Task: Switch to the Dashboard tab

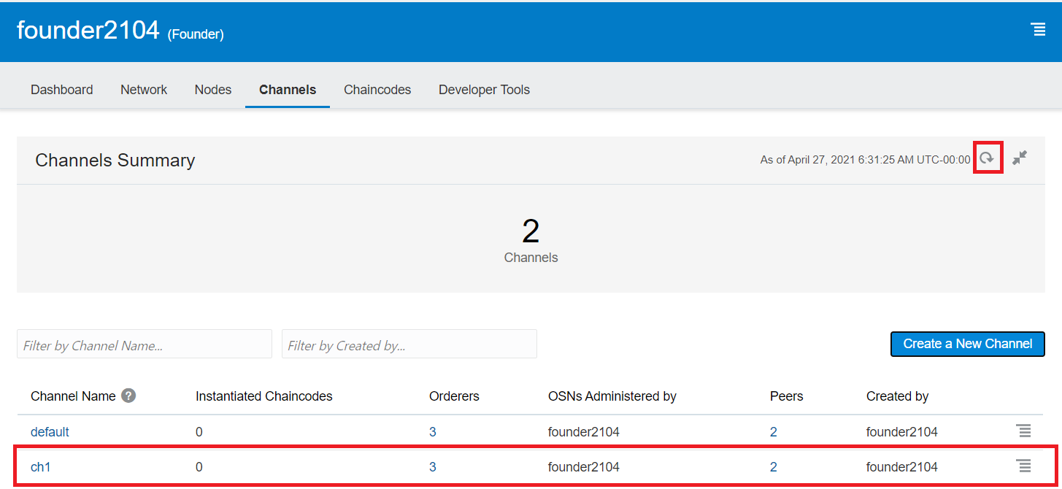Action: [61, 90]
